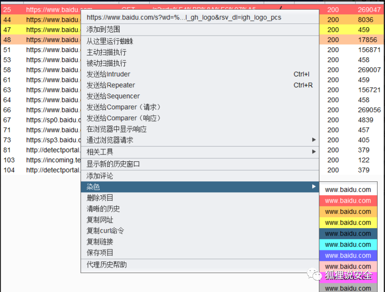Select 发送给Repeater menu entry
This screenshot has width=385, height=292.
[200, 85]
